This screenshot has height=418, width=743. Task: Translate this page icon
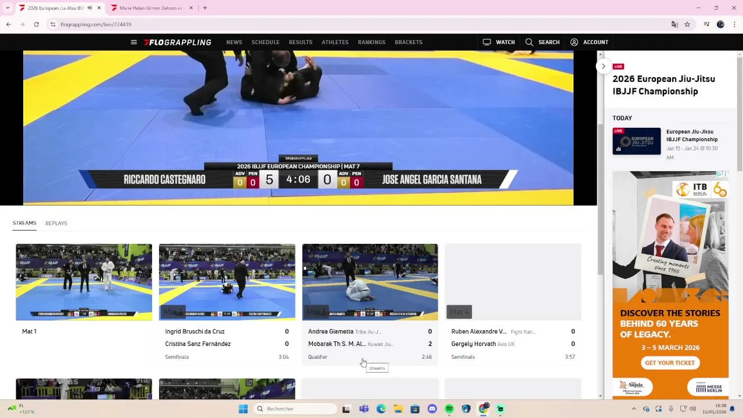(x=675, y=24)
